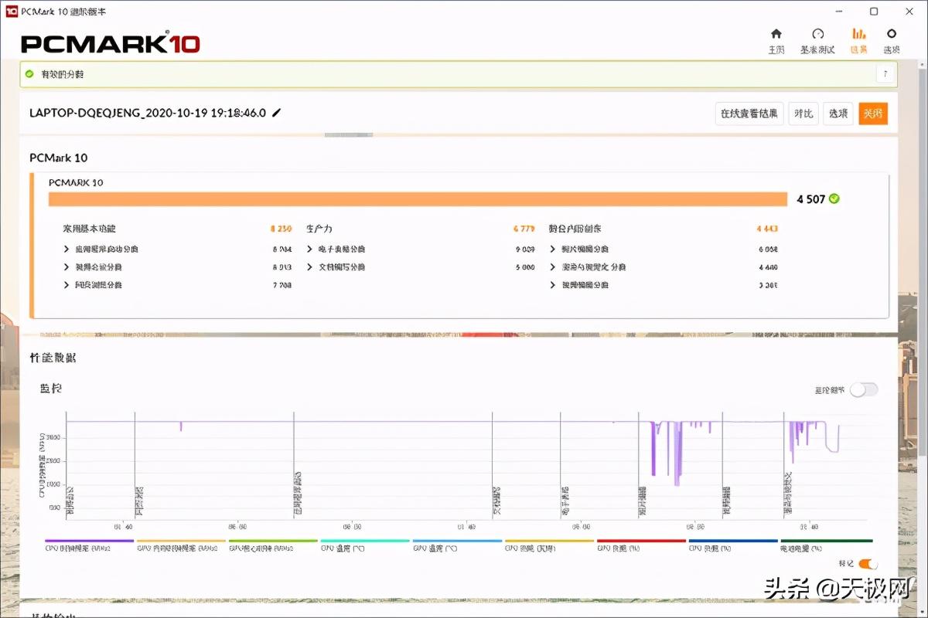Screen dimensions: 928x618
Task: Open the Home (主页) tab icon
Action: [776, 34]
